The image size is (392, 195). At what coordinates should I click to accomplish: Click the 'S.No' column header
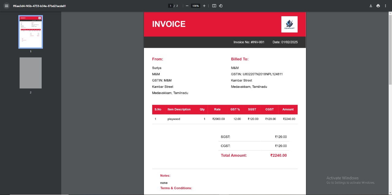[158, 109]
